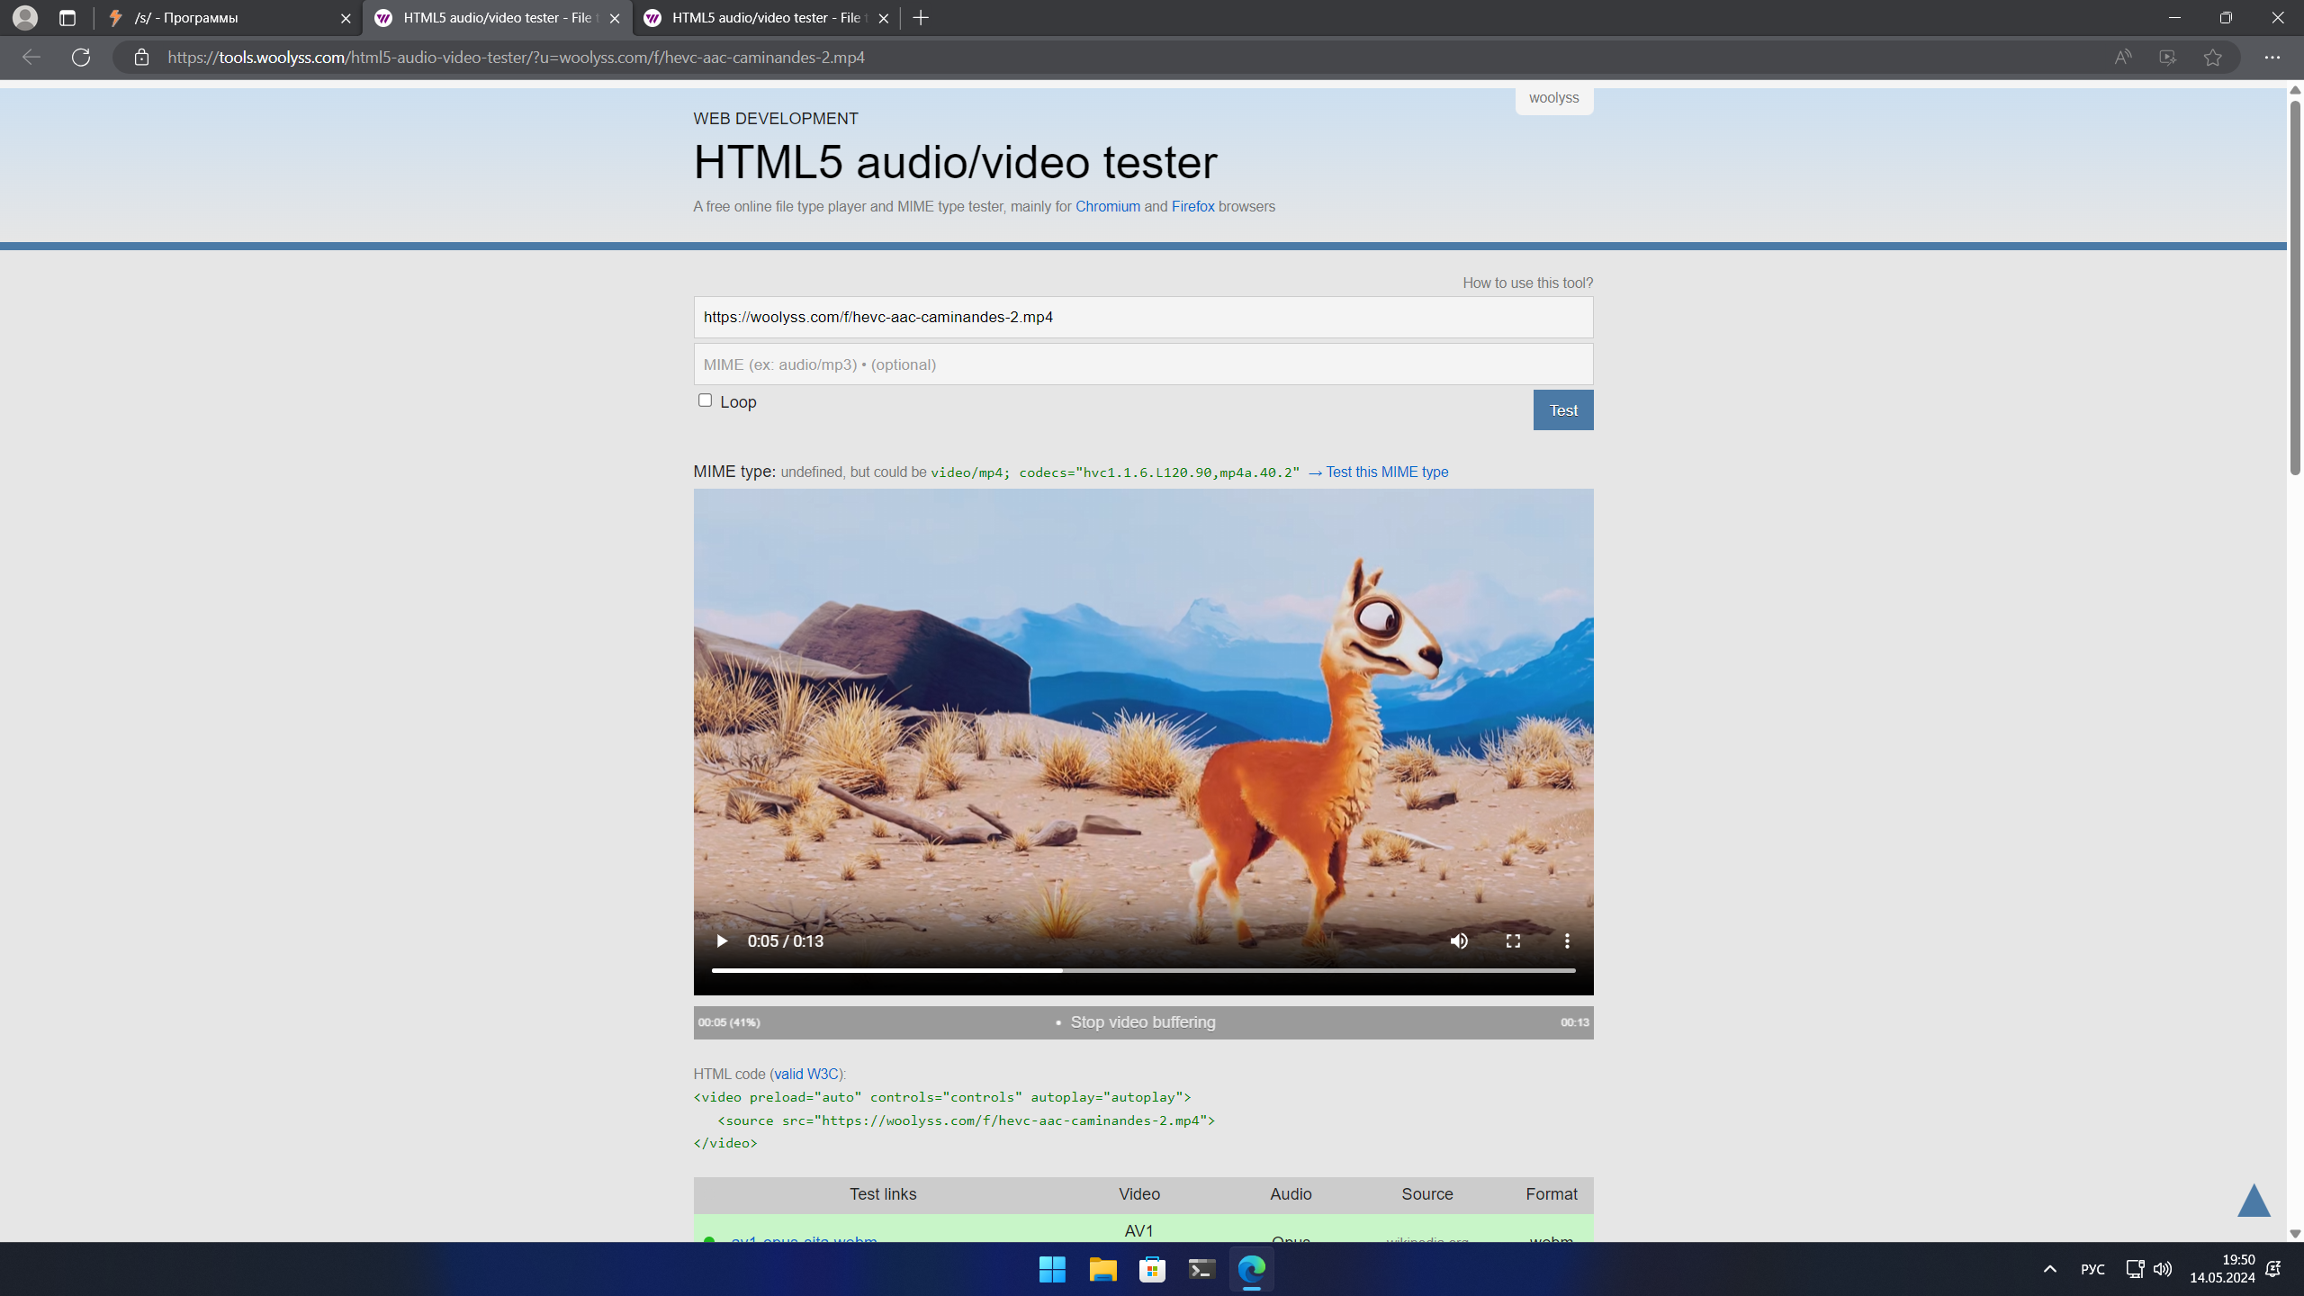Click the Test links column header
2304x1296 pixels.
coord(883,1194)
